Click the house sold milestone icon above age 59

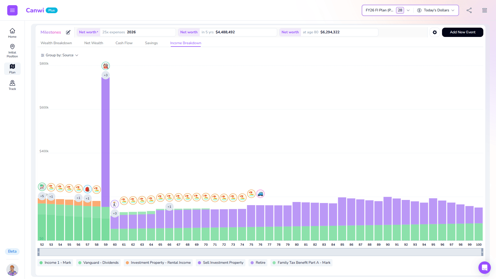(x=105, y=66)
